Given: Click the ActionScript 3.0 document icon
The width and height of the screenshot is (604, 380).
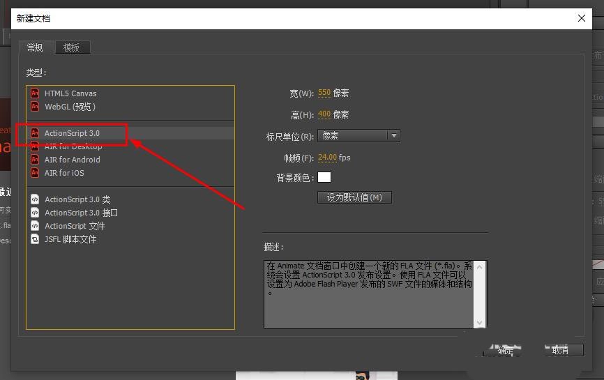Looking at the screenshot, I should point(35,133).
